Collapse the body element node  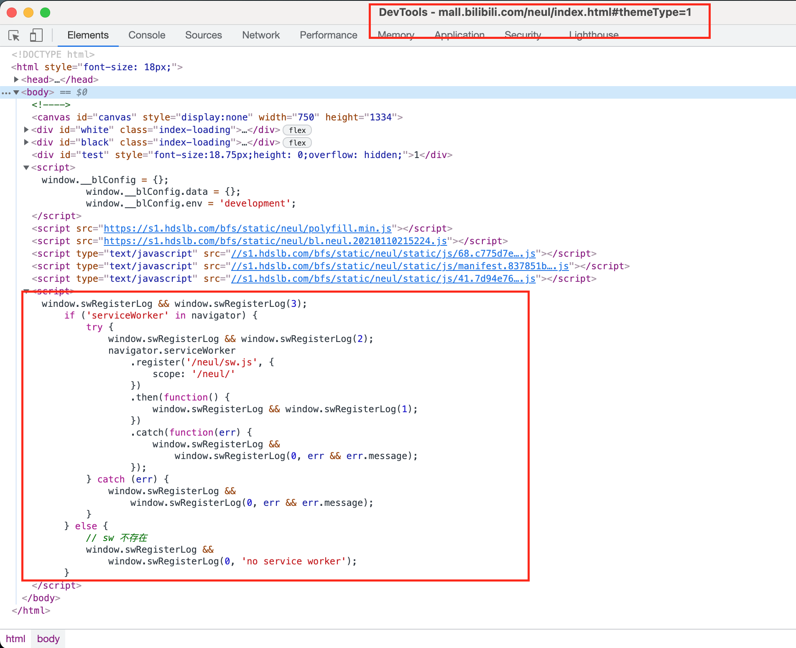click(x=16, y=92)
